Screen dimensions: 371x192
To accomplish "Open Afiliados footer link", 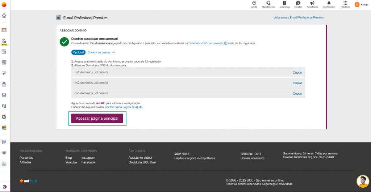I will (25, 162).
